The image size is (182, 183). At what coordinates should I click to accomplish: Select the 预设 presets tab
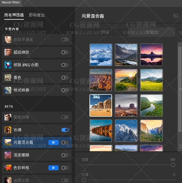coord(105,32)
